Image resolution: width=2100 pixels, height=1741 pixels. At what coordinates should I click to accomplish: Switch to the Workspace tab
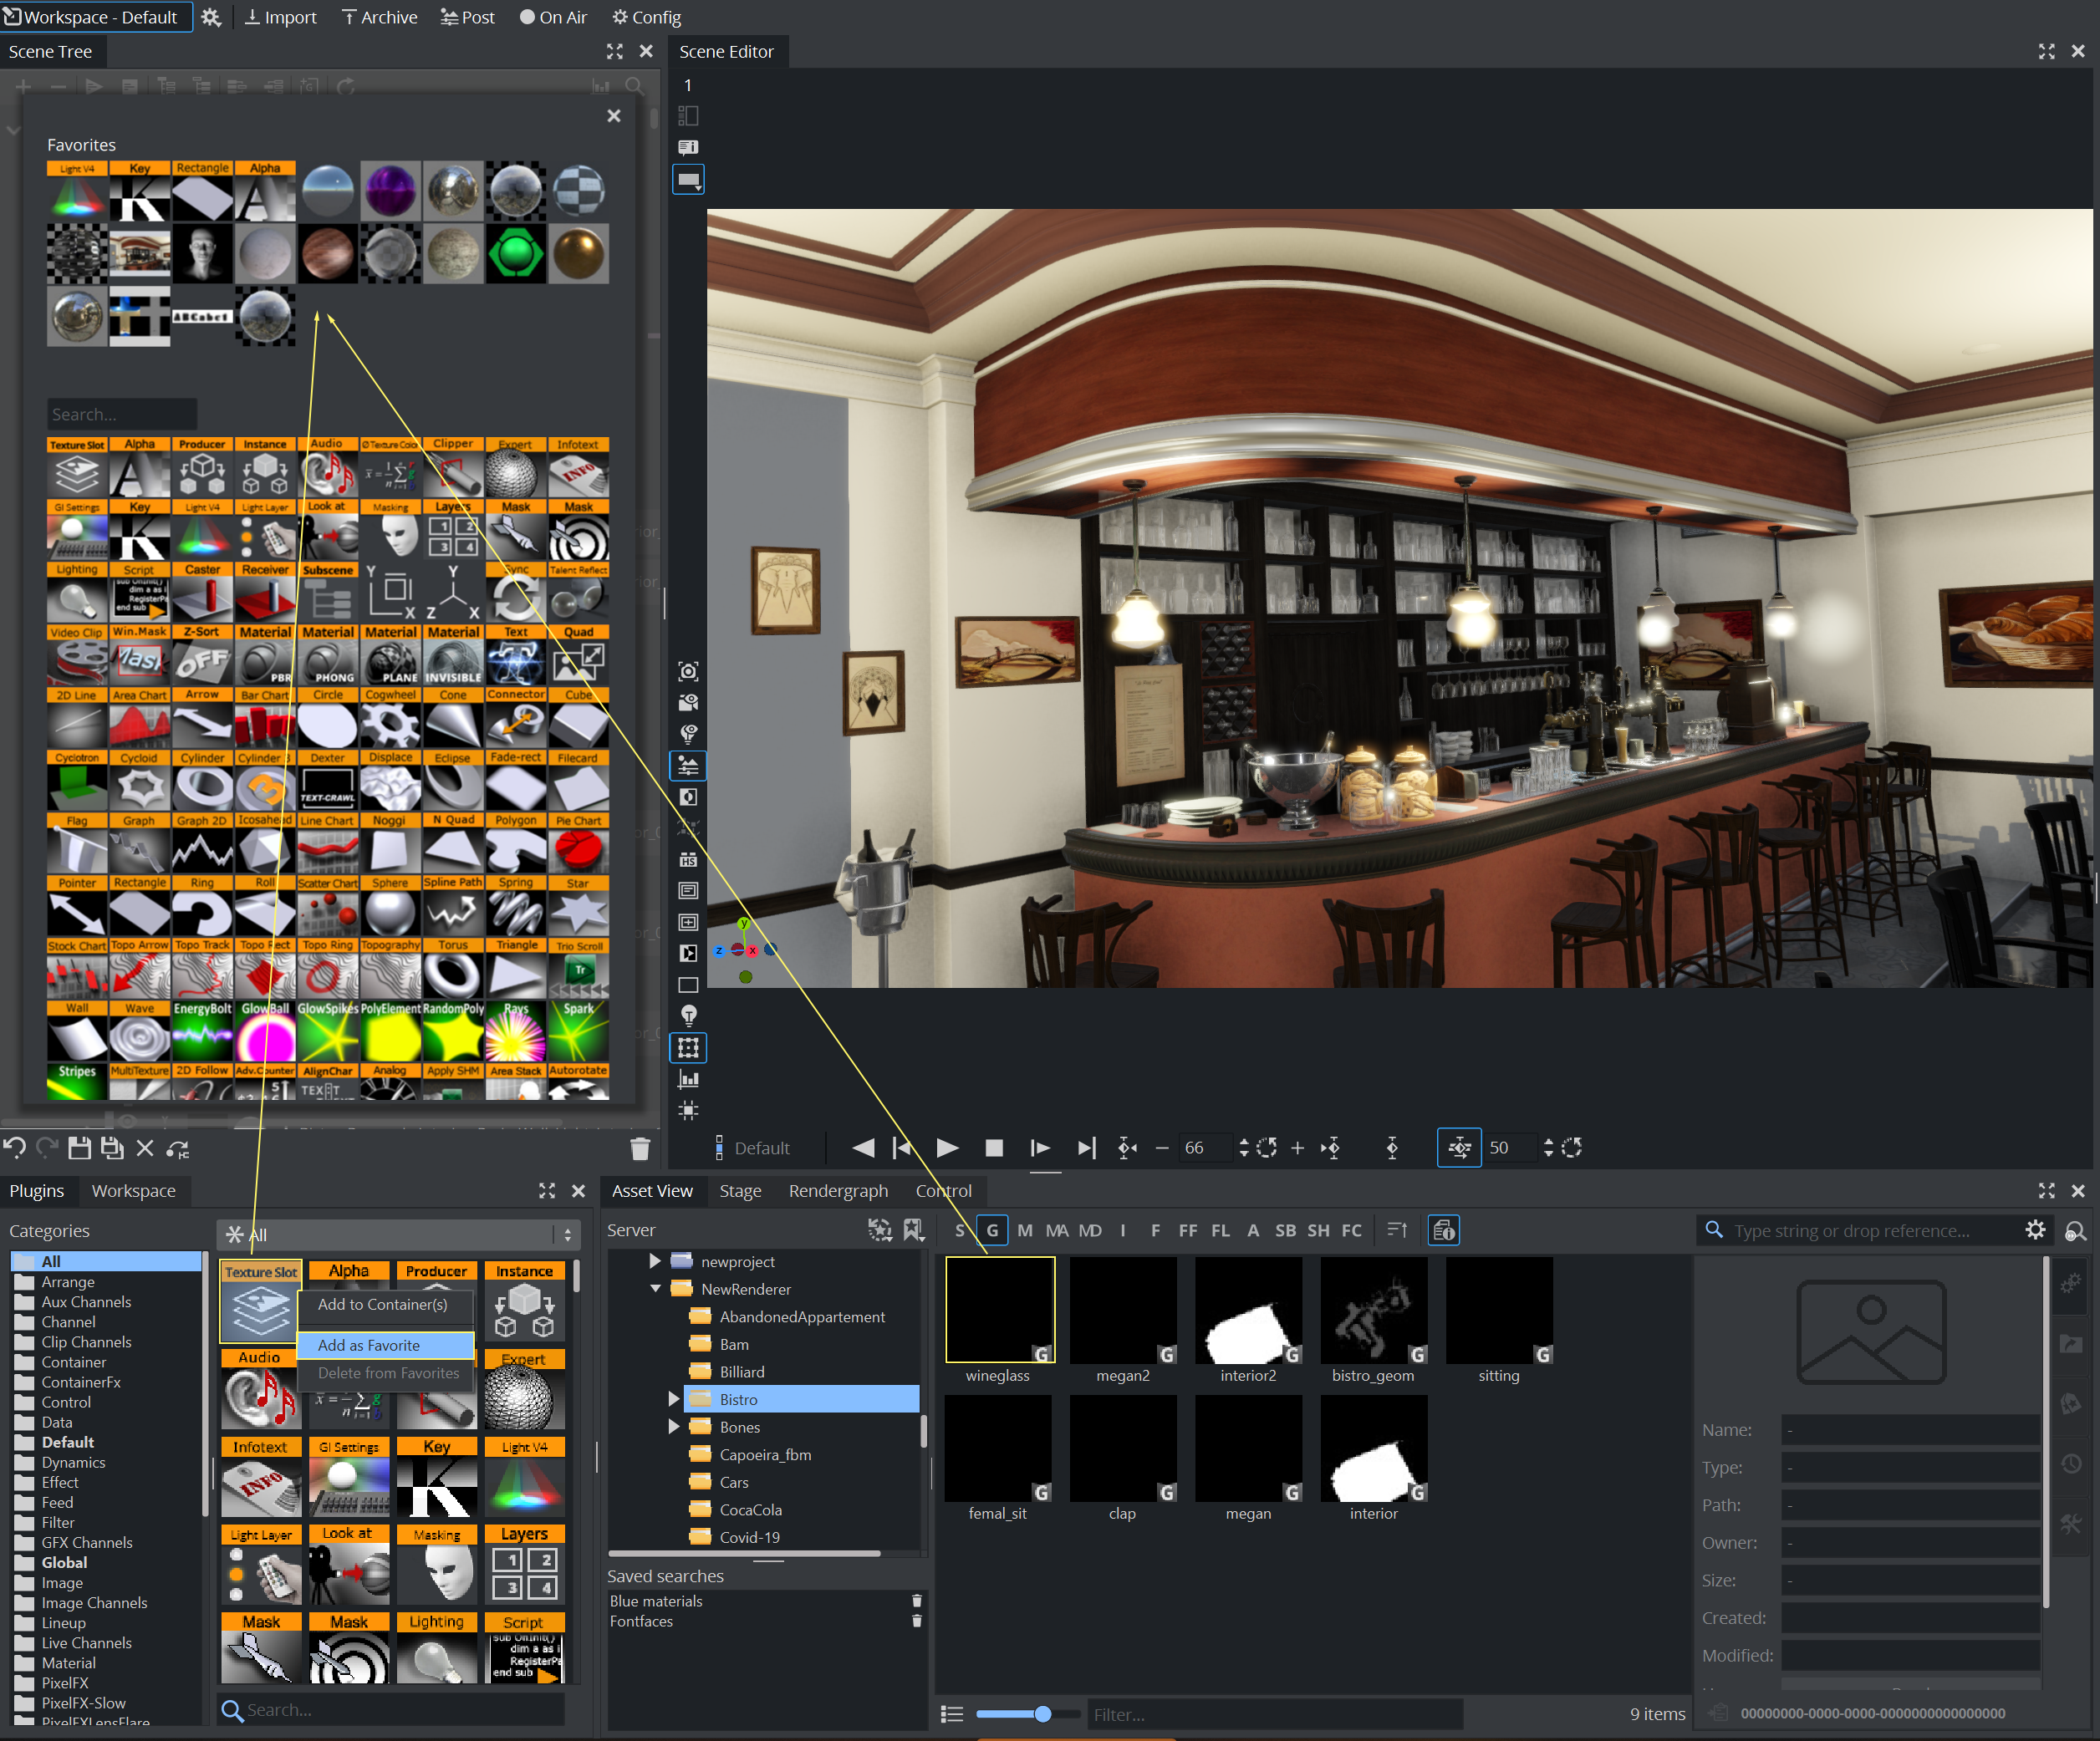tap(133, 1191)
